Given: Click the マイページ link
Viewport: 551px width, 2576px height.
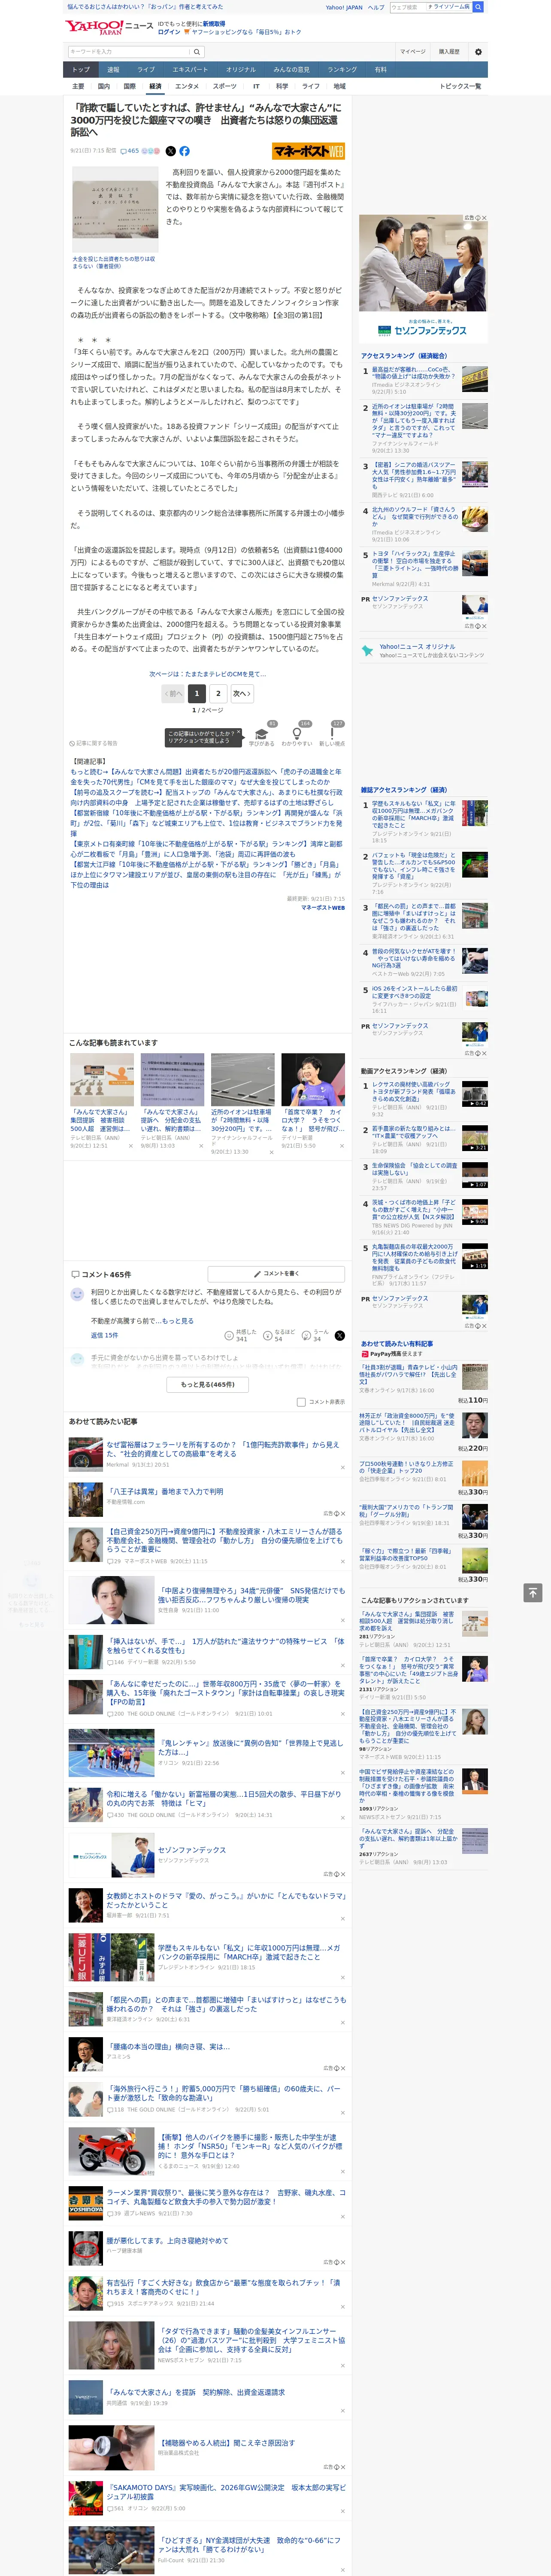Looking at the screenshot, I should click(x=412, y=52).
